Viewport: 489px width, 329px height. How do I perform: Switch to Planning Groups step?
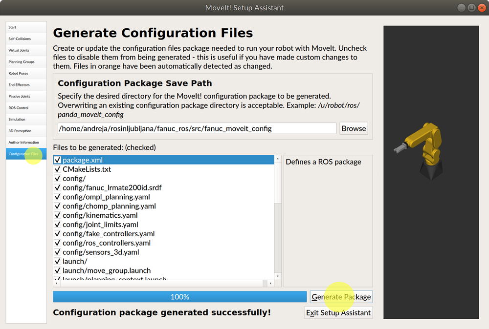click(22, 62)
